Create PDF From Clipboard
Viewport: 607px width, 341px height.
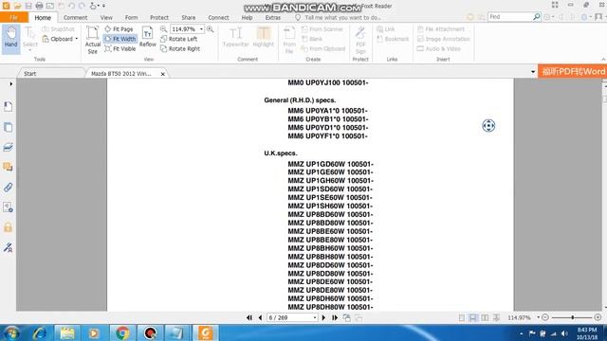323,48
